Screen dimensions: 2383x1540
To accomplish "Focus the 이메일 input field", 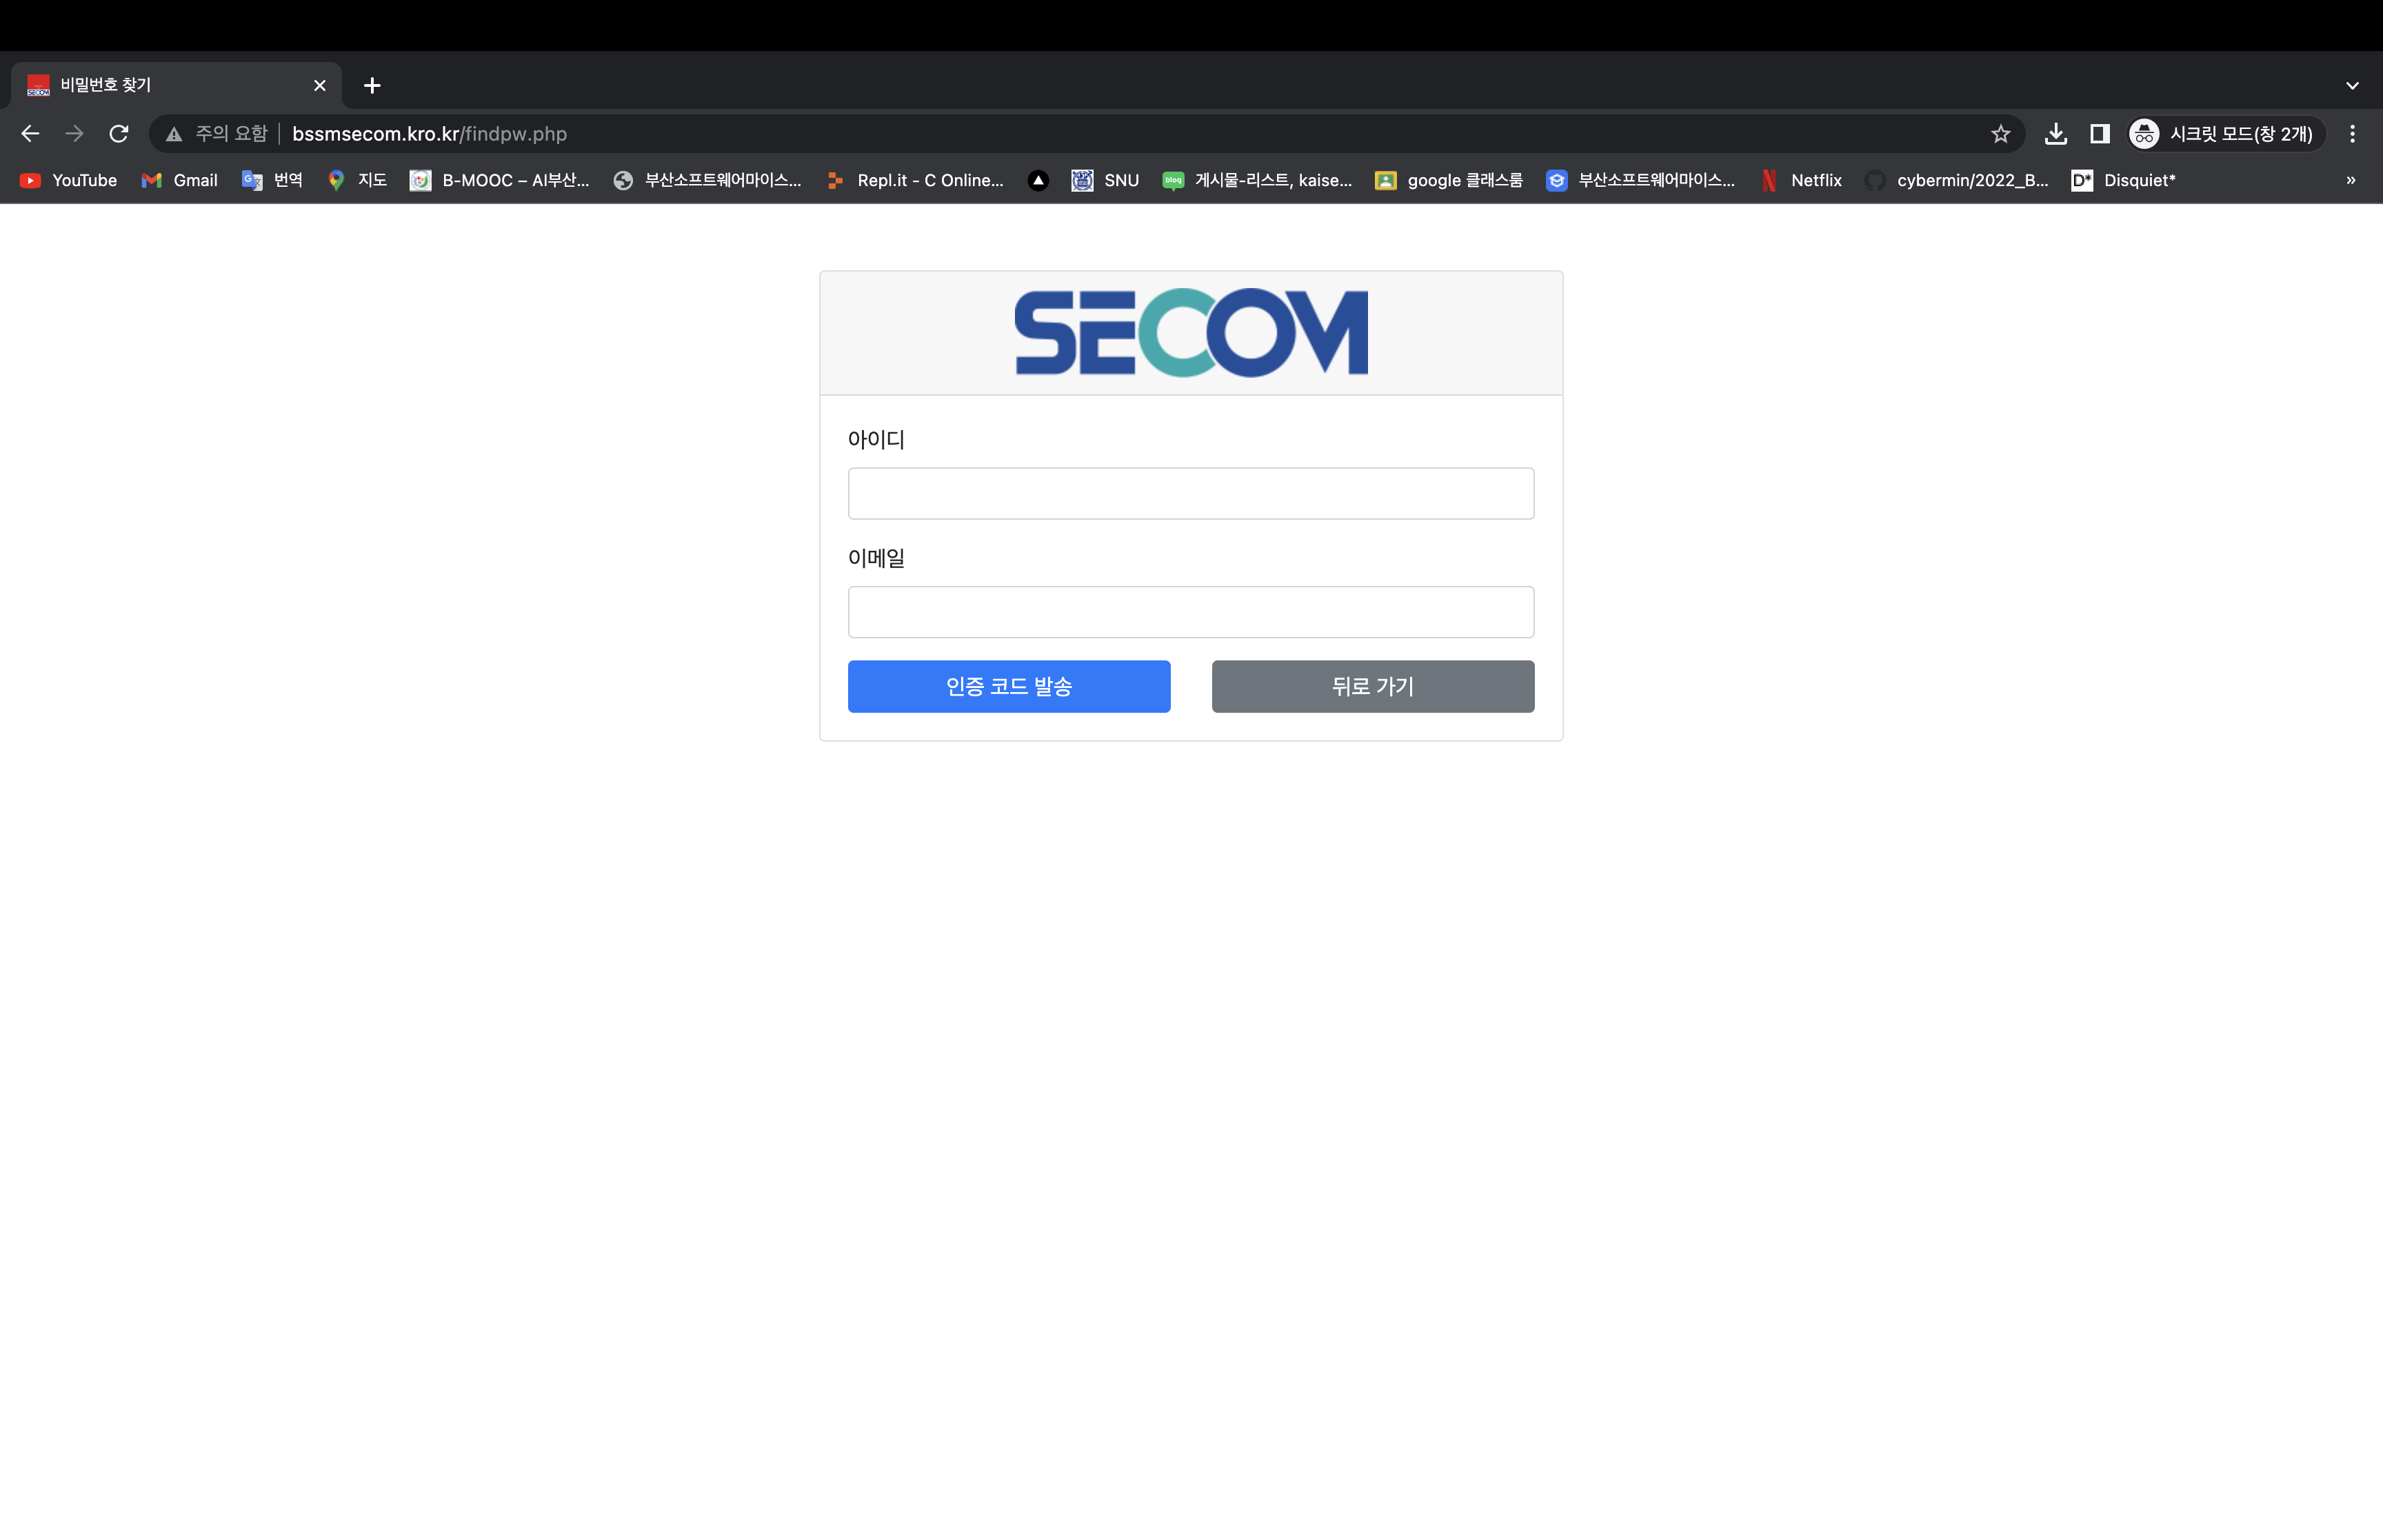I will point(1191,612).
